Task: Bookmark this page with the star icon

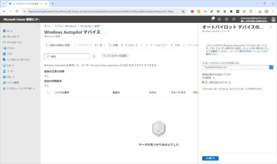Action: point(183,11)
